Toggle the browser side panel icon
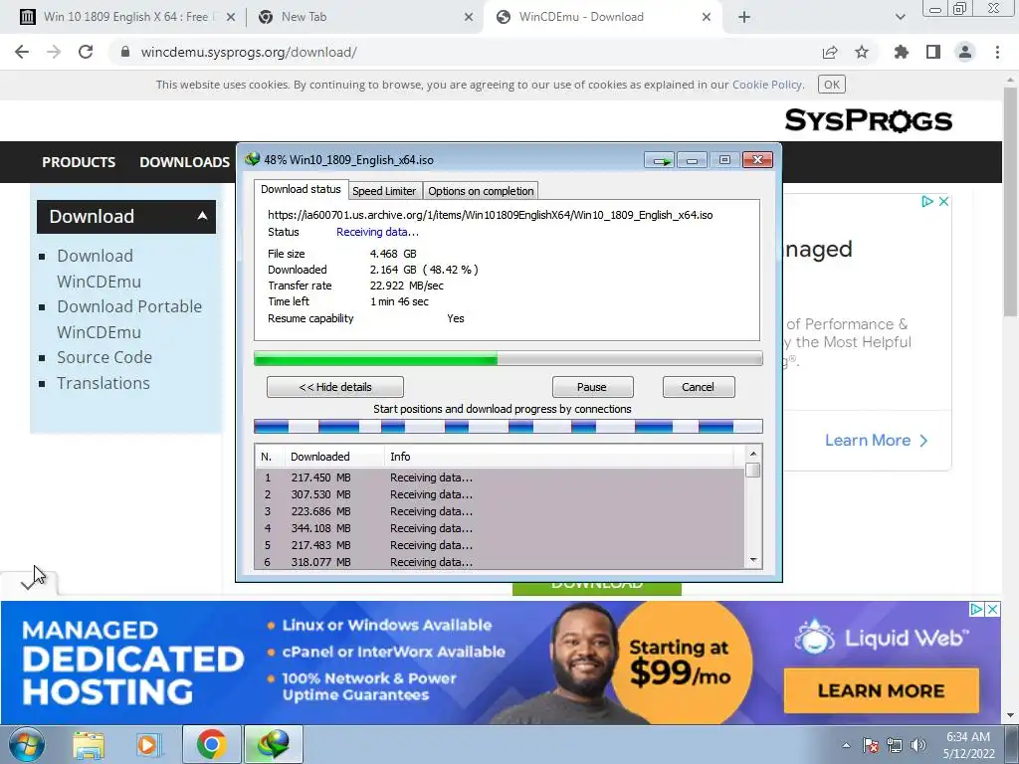Viewport: 1019px width, 764px height. click(x=933, y=52)
